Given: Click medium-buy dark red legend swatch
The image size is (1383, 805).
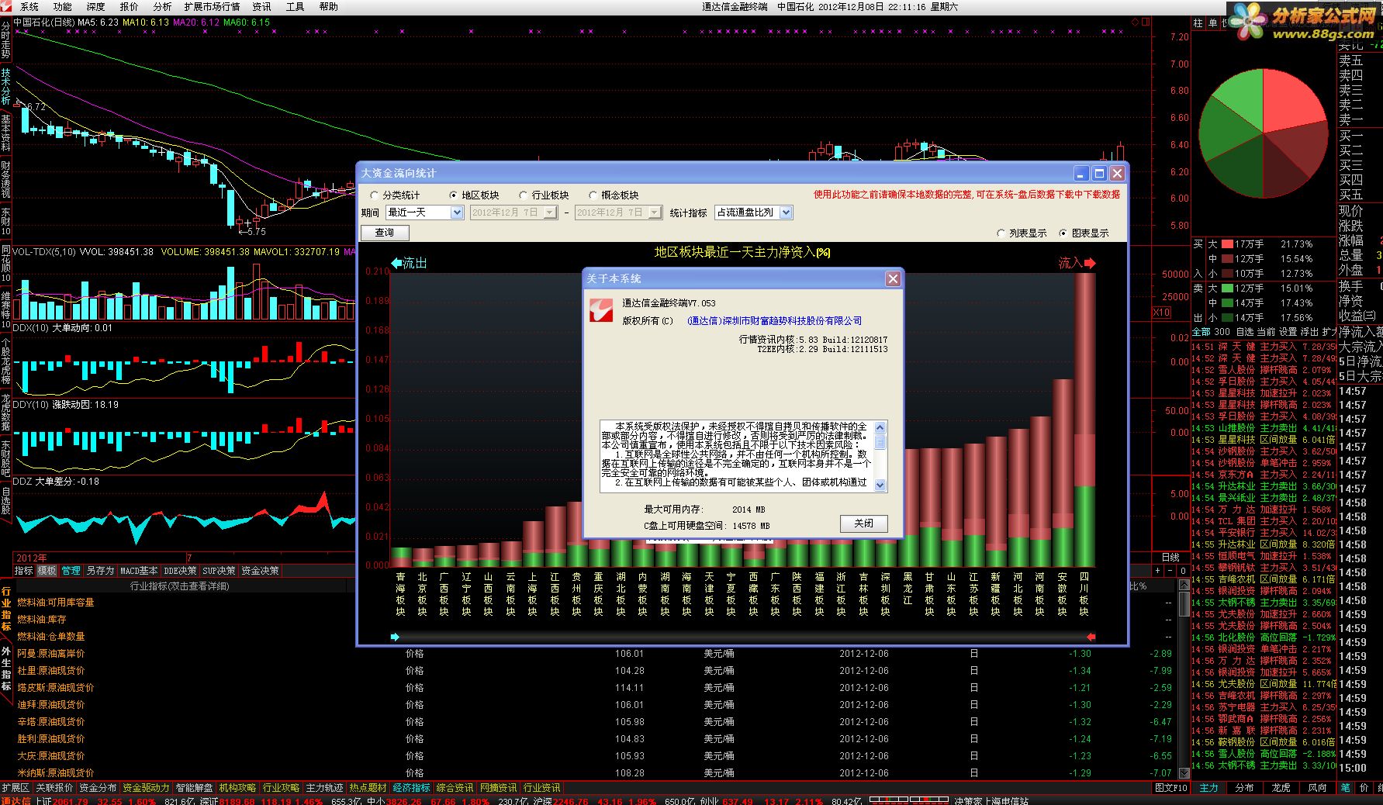Looking at the screenshot, I should (x=1227, y=259).
